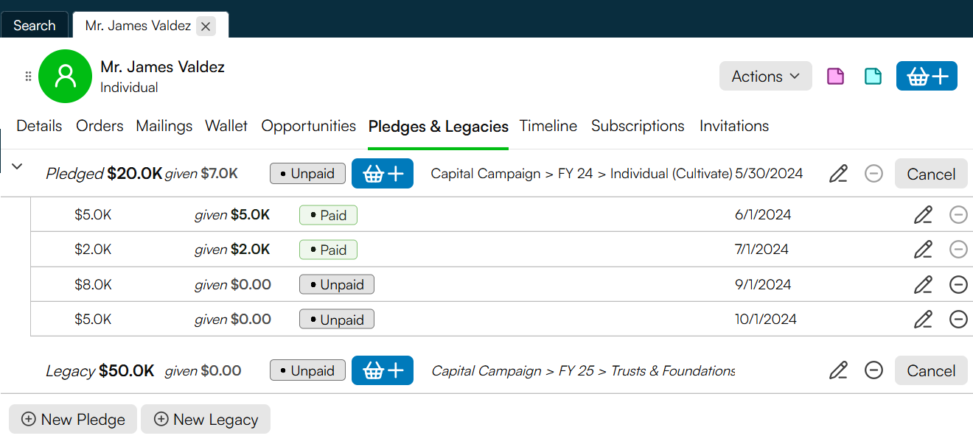Click the New Pledge button

[73, 419]
